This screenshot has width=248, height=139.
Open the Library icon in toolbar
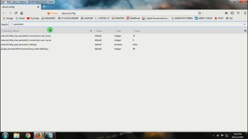(x=226, y=13)
